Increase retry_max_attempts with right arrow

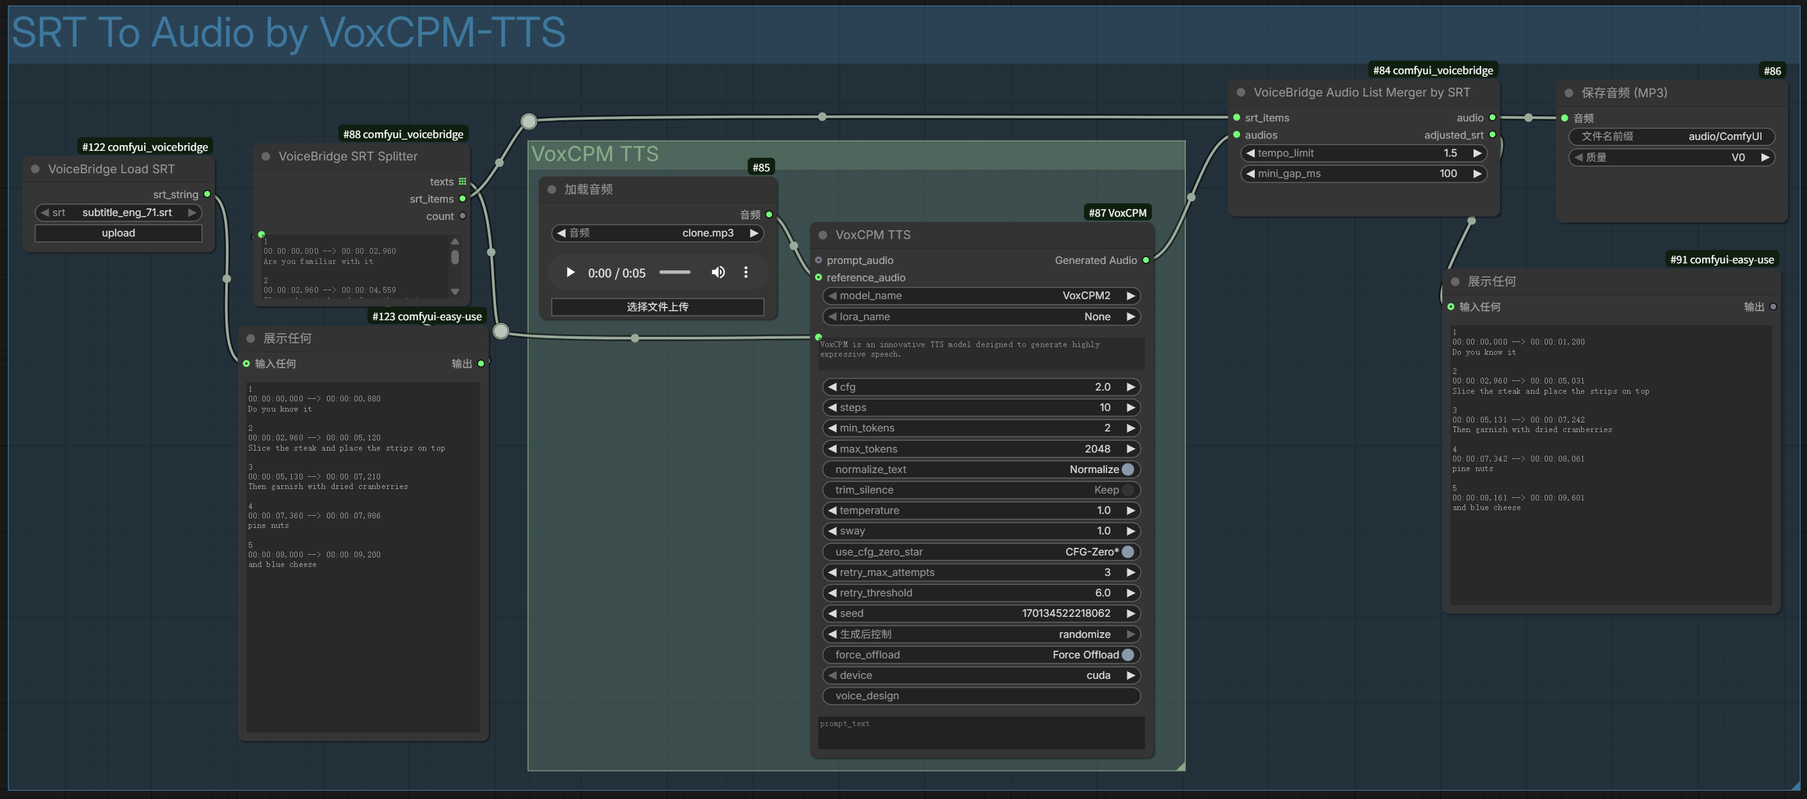click(x=1130, y=572)
